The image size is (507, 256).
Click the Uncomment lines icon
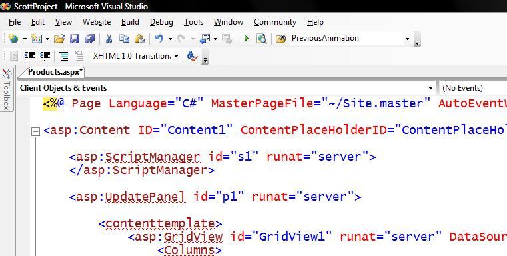tap(79, 56)
